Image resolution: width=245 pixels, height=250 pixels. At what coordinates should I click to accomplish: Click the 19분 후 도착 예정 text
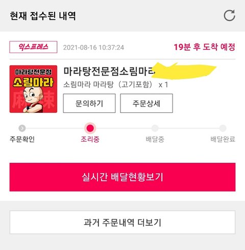coord(204,47)
